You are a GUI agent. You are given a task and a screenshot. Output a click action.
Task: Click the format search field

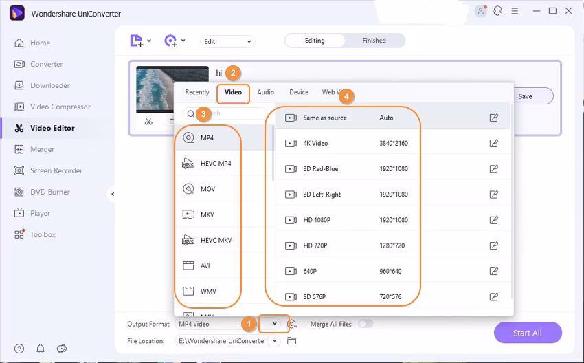pyautogui.click(x=225, y=113)
